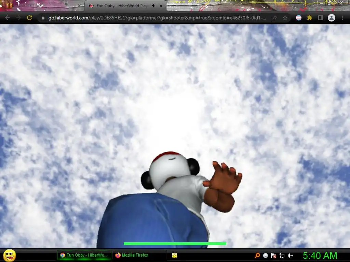
Task: Select the go.hiberworld.com address bar URL
Action: [x=157, y=18]
